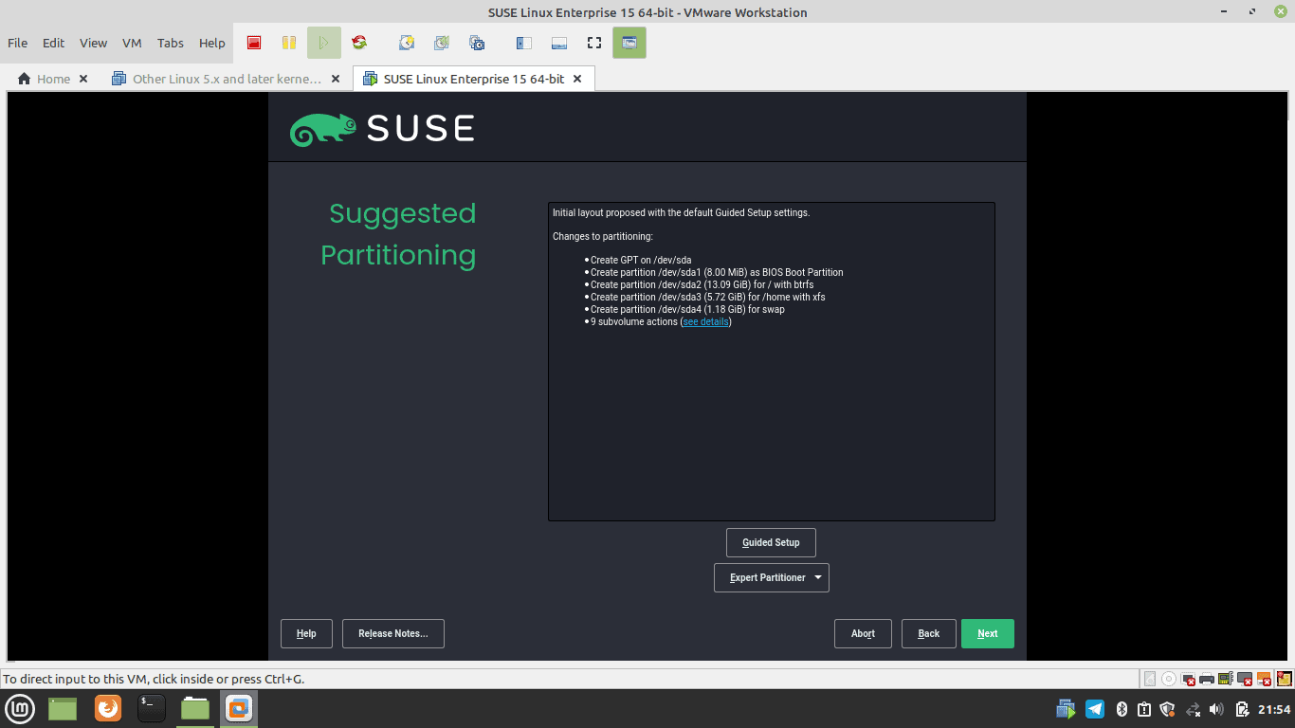This screenshot has width=1295, height=728.
Task: Open the Telegram tray icon
Action: [1095, 709]
